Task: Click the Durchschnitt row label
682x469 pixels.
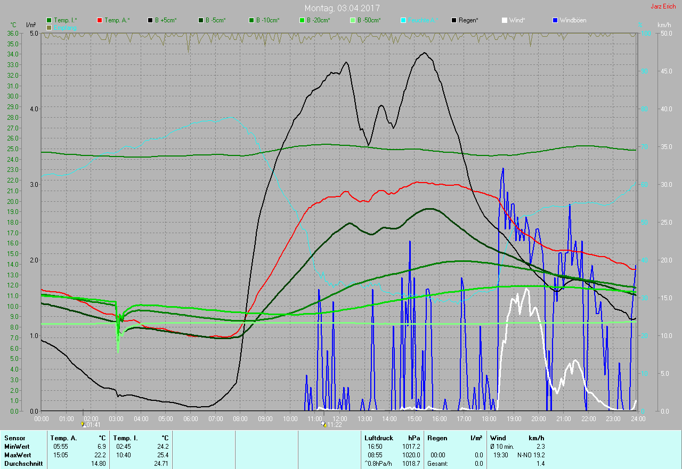Action: pyautogui.click(x=22, y=464)
